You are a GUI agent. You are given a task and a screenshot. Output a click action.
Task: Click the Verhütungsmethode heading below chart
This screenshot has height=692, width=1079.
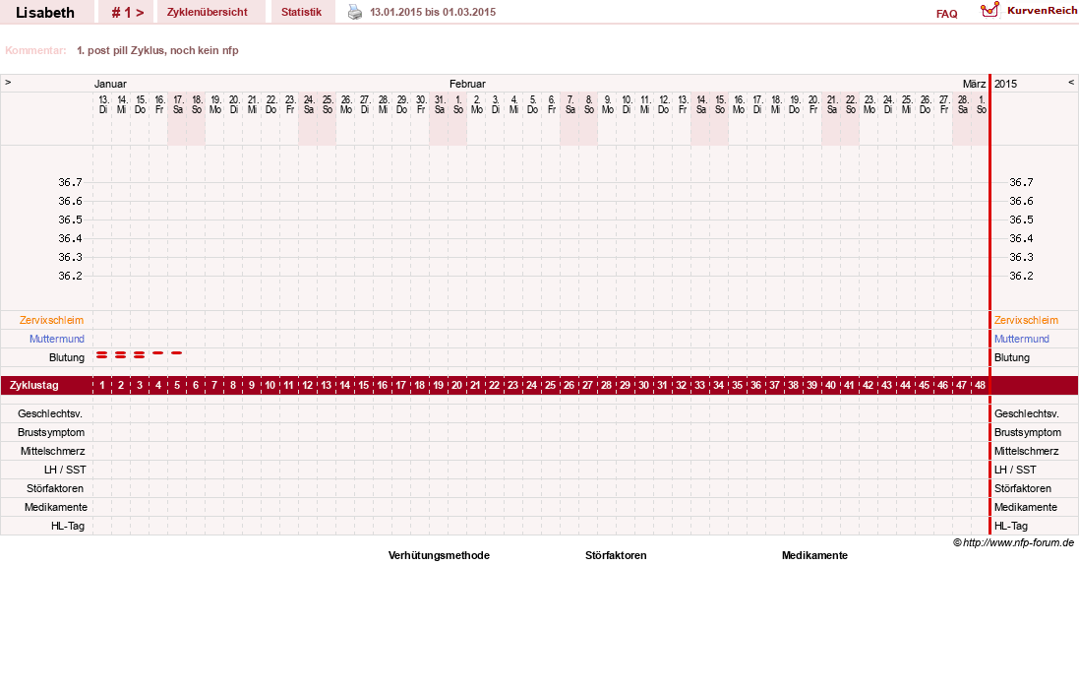coord(439,555)
